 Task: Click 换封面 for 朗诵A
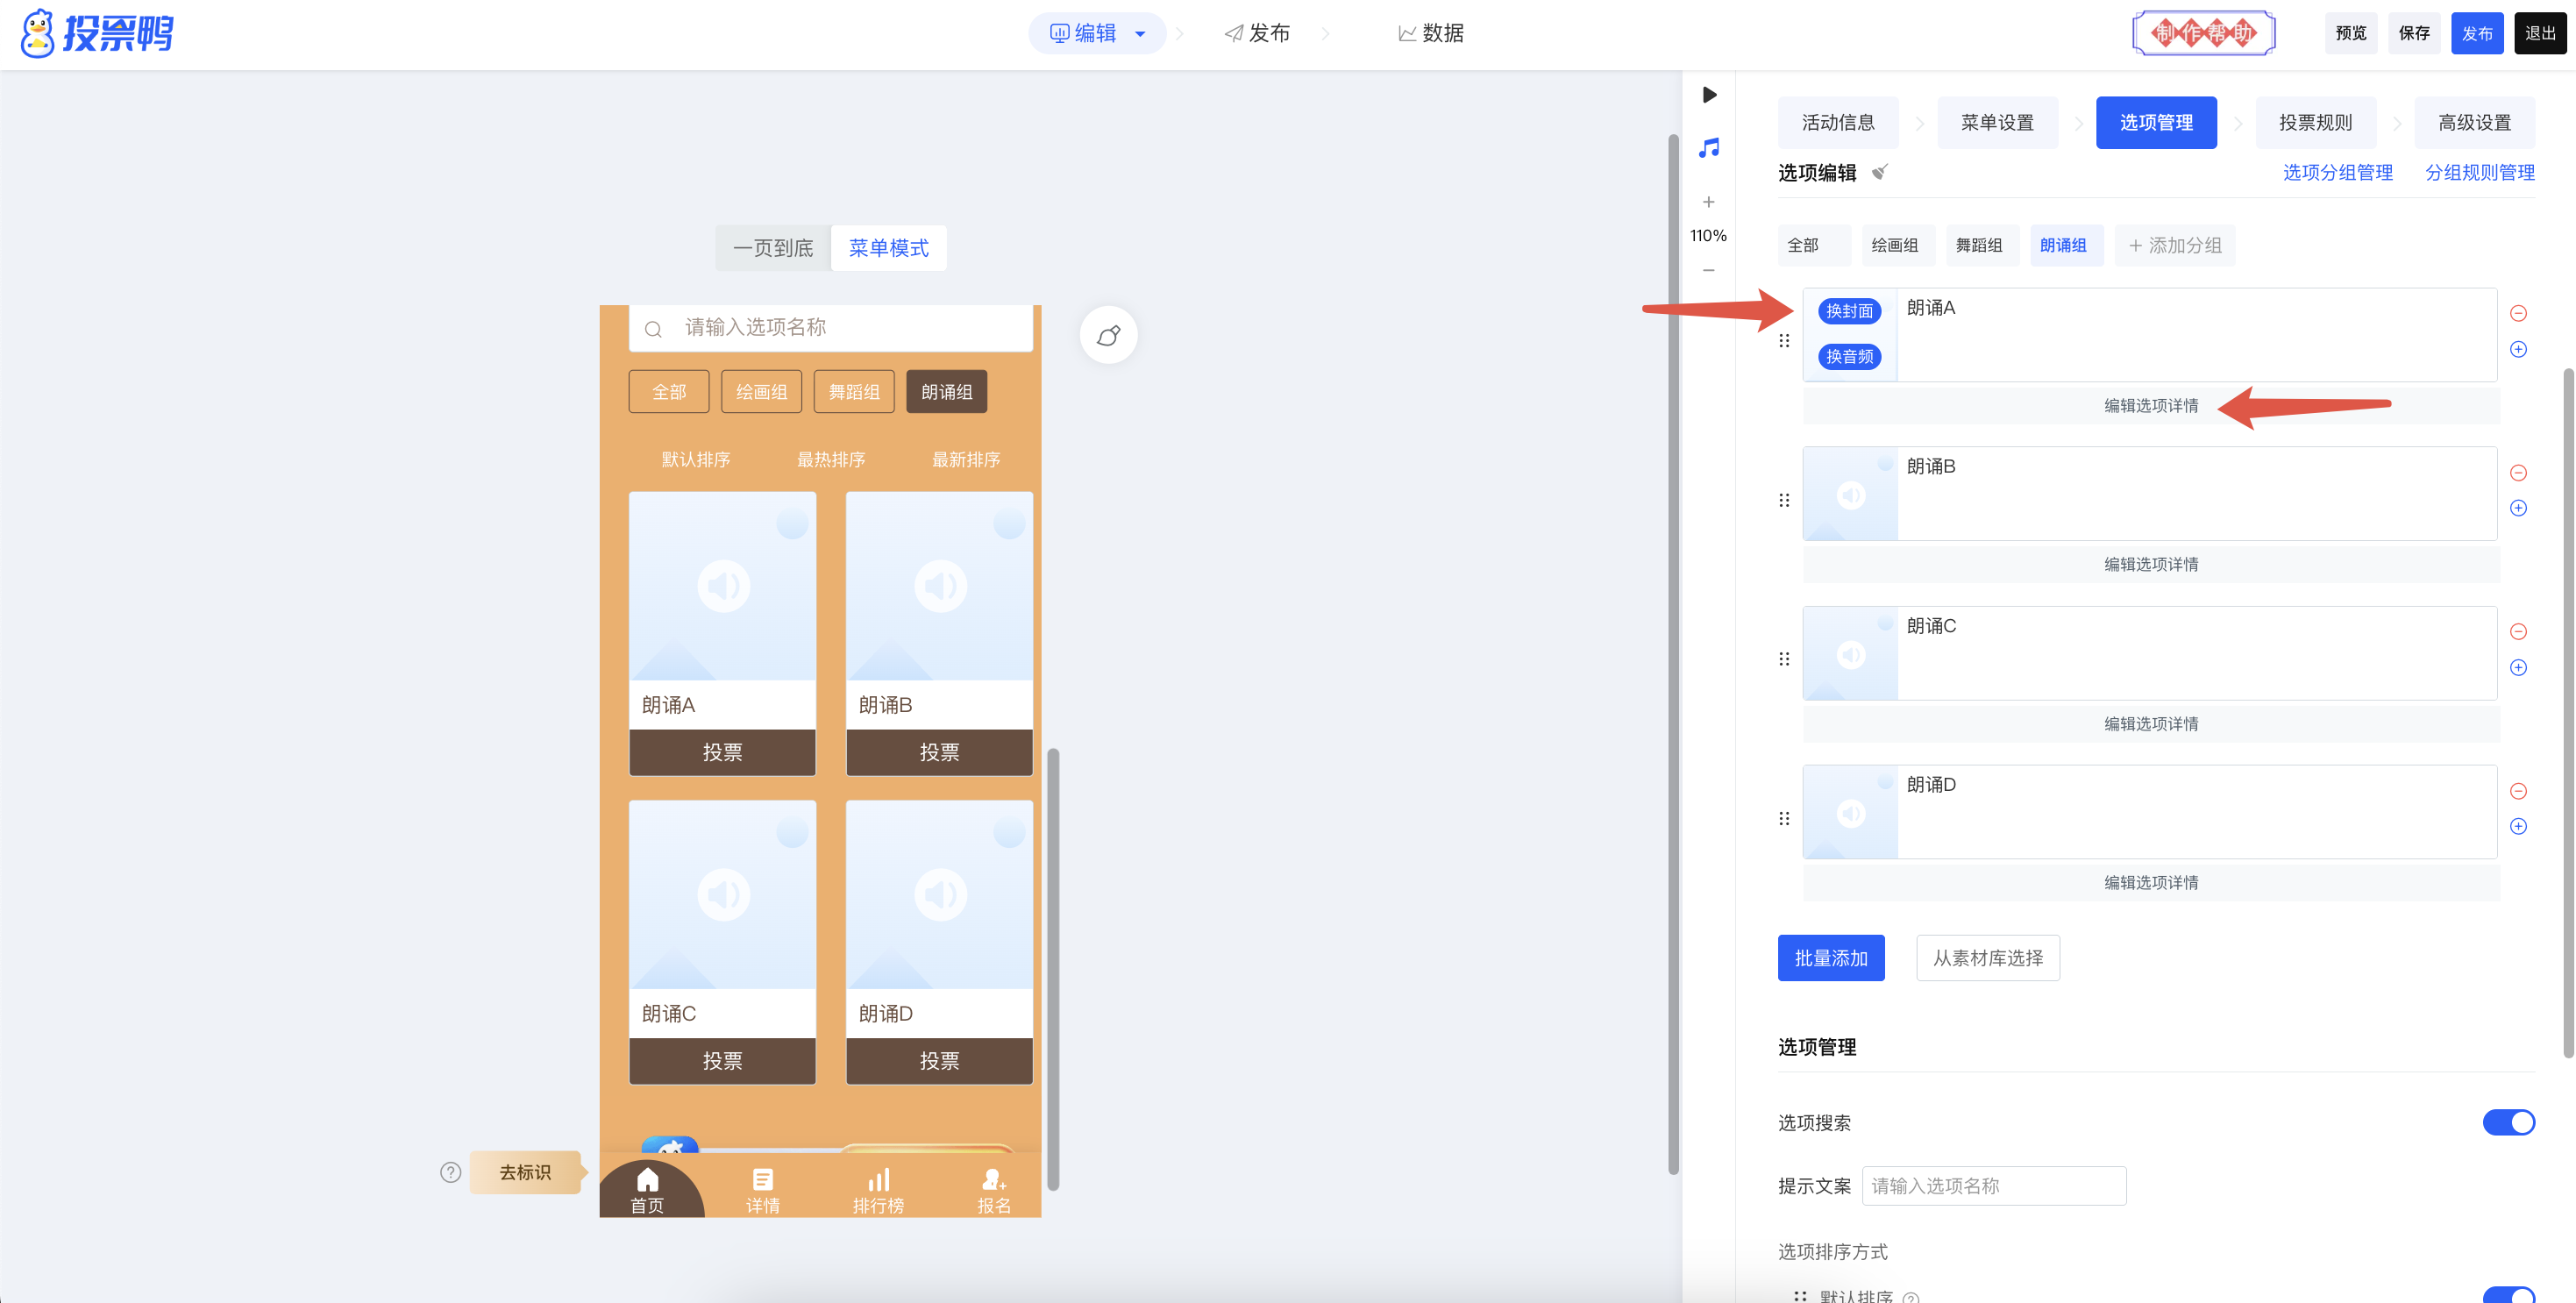tap(1849, 311)
